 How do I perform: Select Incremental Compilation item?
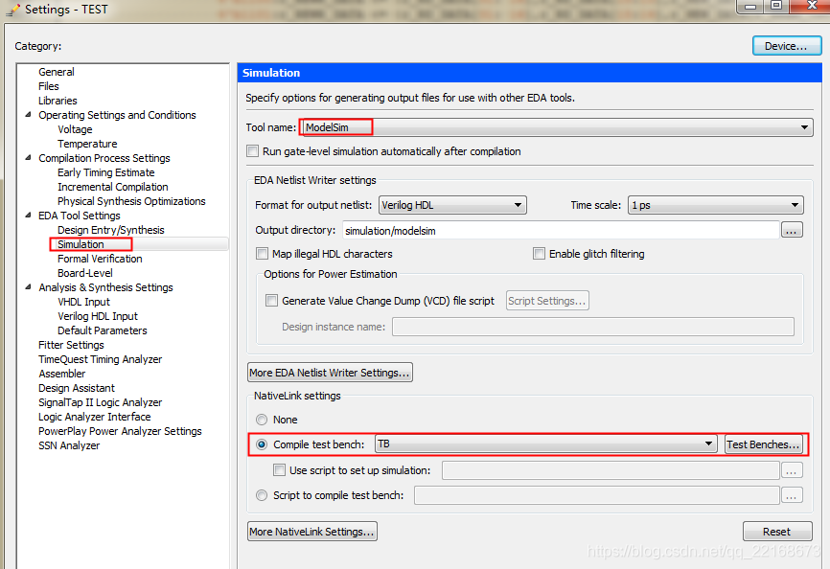tap(113, 187)
